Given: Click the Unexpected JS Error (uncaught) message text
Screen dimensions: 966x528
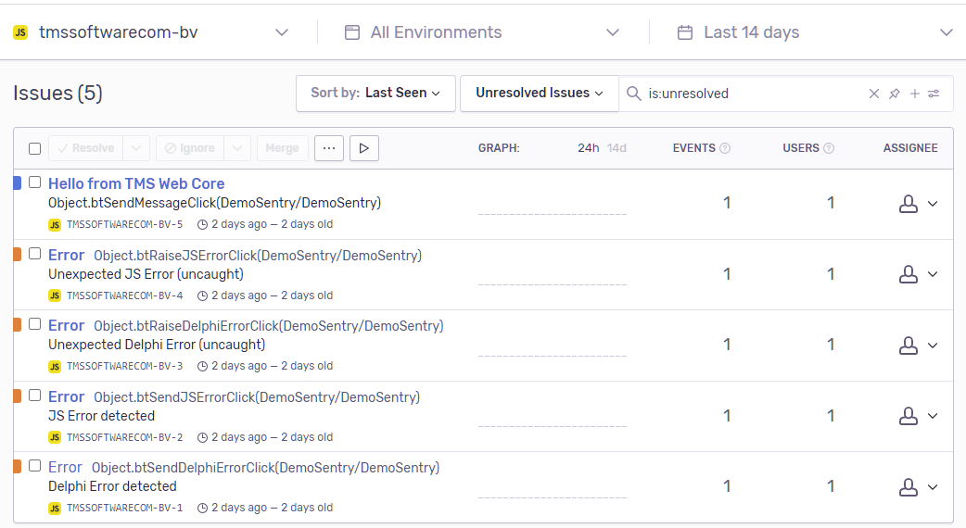Looking at the screenshot, I should pyautogui.click(x=146, y=274).
